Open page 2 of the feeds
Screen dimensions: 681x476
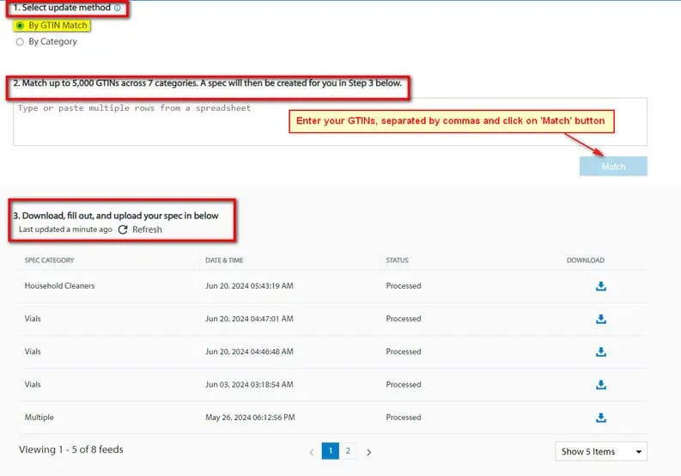pos(348,451)
